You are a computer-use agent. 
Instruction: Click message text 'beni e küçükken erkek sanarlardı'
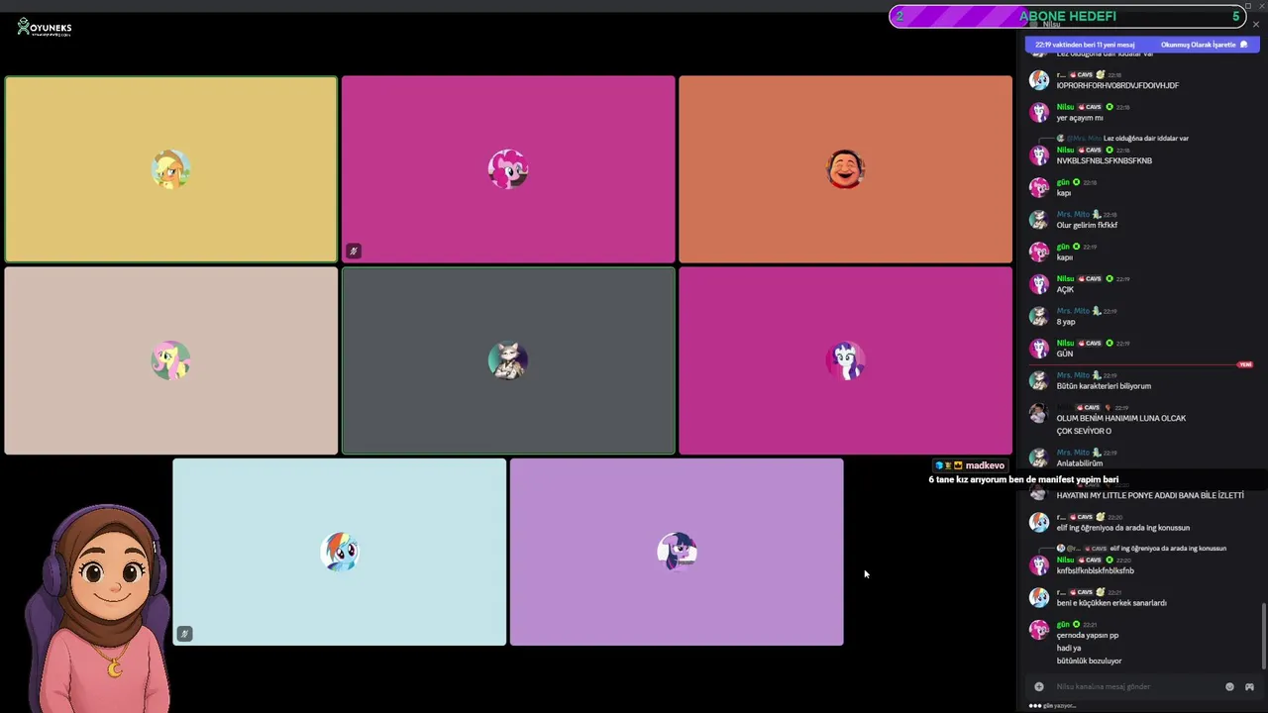coord(1111,603)
